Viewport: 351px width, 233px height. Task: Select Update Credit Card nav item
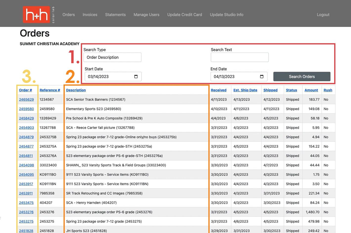click(x=184, y=15)
